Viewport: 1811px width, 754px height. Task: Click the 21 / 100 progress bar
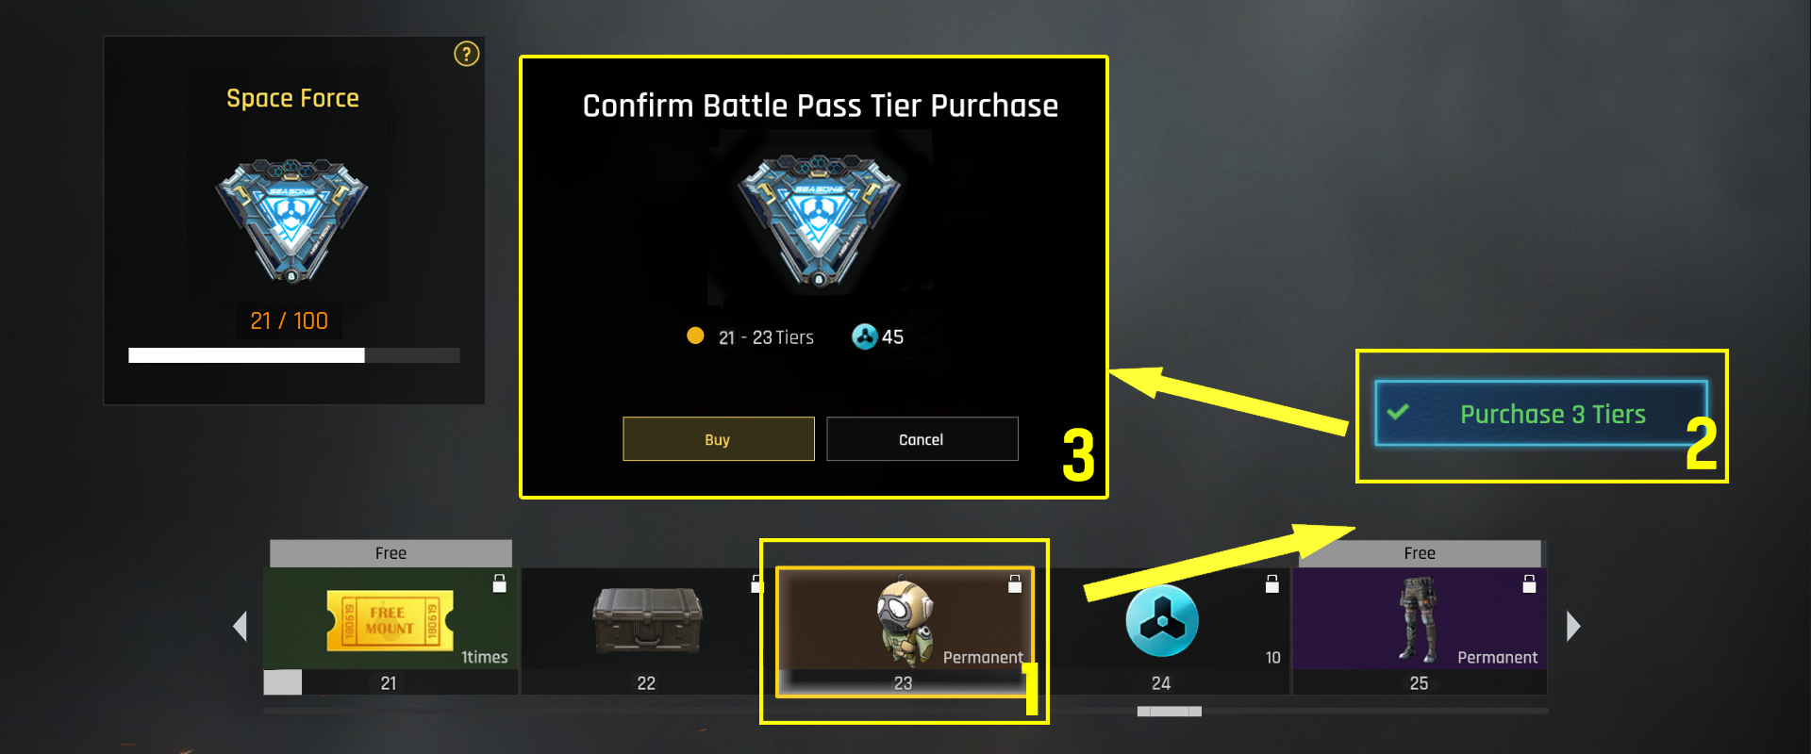[x=293, y=355]
